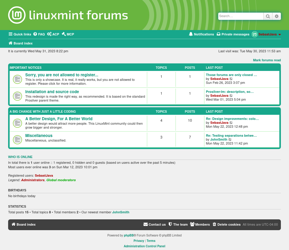Open last post 'Re: Design improvements: colo…'
Screen dimensions: 289x250
point(232,119)
